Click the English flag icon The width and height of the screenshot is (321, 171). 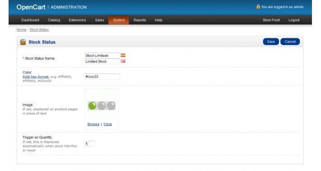pyautogui.click(x=123, y=61)
